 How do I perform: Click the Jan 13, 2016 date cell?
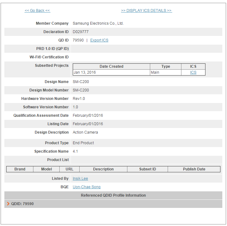[x=85, y=72]
